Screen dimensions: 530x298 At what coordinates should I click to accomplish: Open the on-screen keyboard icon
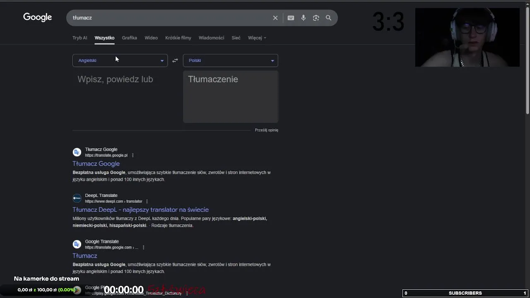click(291, 18)
